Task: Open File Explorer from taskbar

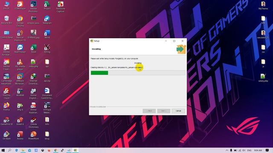Action: [x=23, y=150]
